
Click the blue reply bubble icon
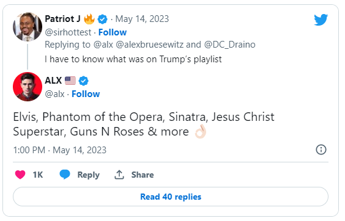65,175
